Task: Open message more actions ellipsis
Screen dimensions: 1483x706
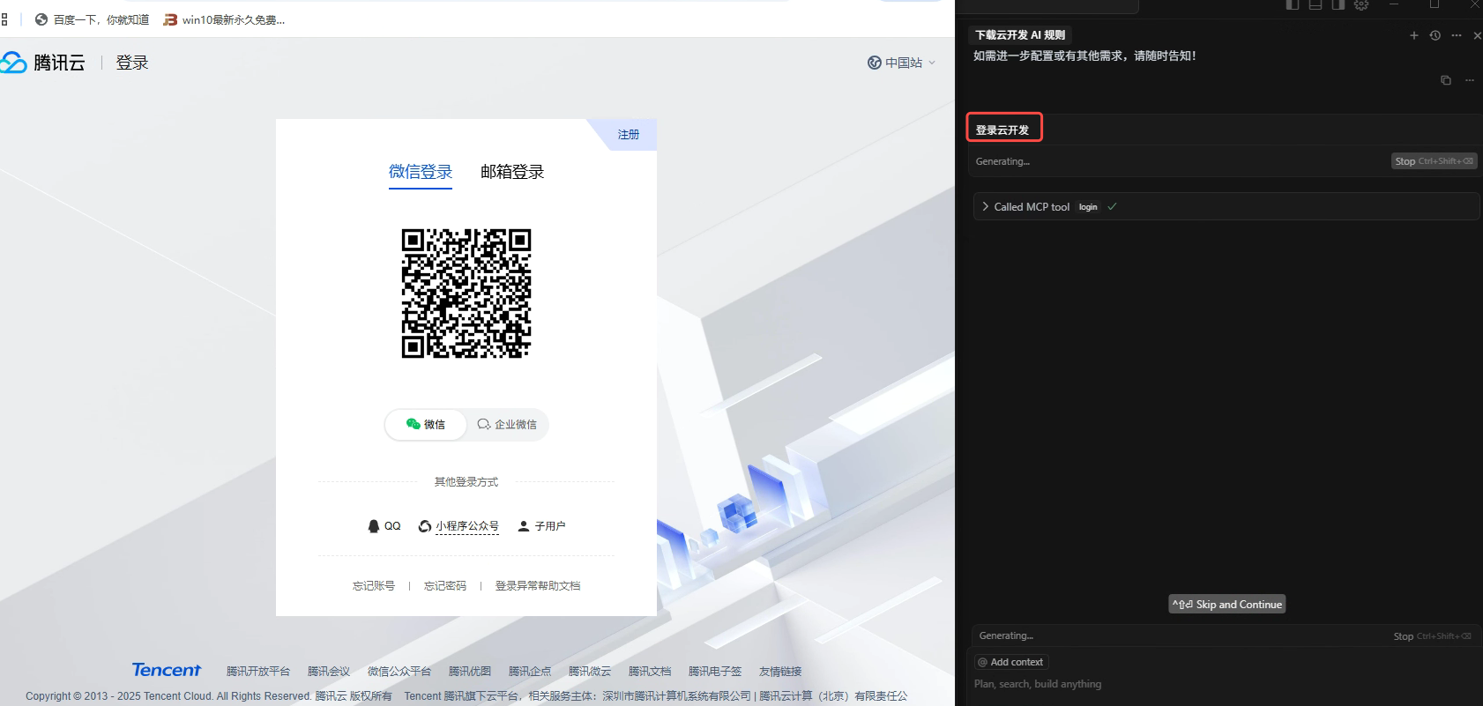Action: point(1470,80)
